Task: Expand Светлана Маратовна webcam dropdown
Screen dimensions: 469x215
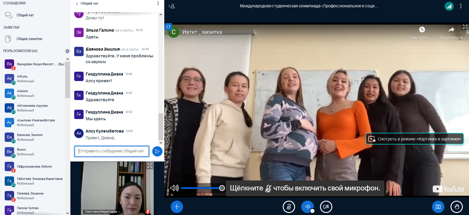Action: click(119, 212)
